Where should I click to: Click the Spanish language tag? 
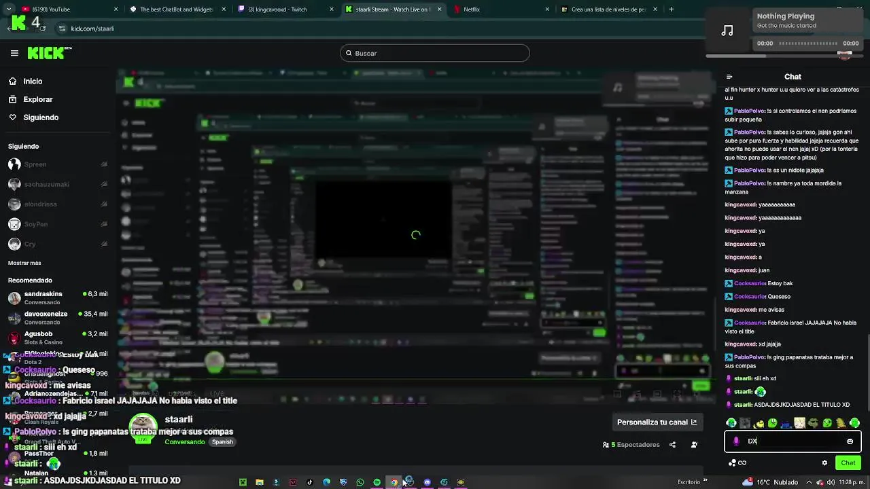pos(222,442)
